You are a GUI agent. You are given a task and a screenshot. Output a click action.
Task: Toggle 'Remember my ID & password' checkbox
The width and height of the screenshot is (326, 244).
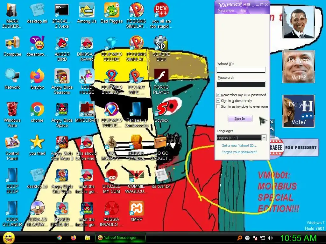218,95
